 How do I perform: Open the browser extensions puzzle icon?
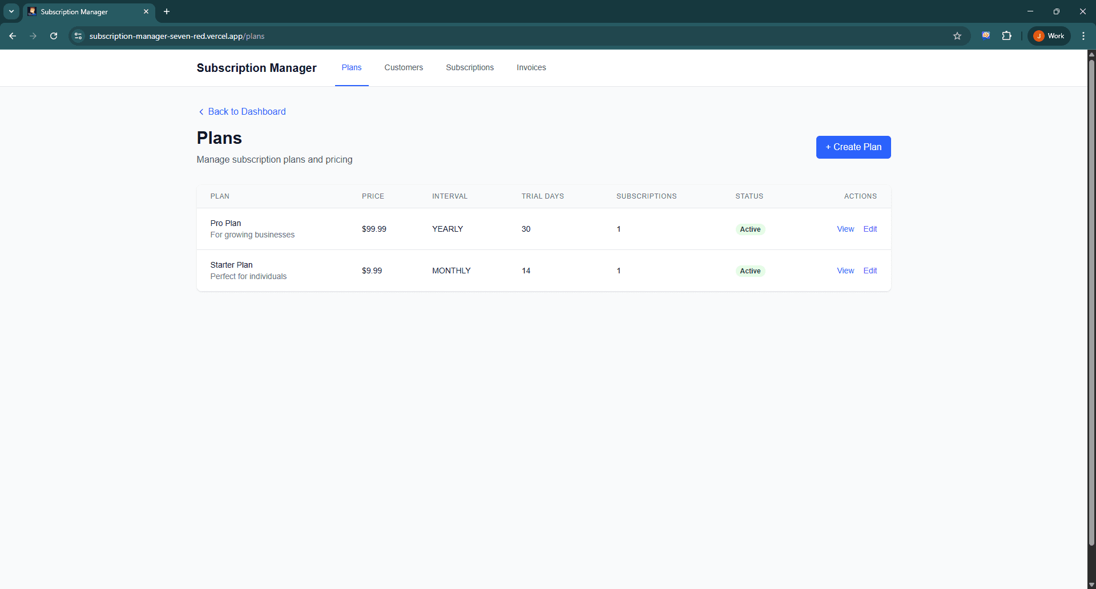pyautogui.click(x=1007, y=35)
